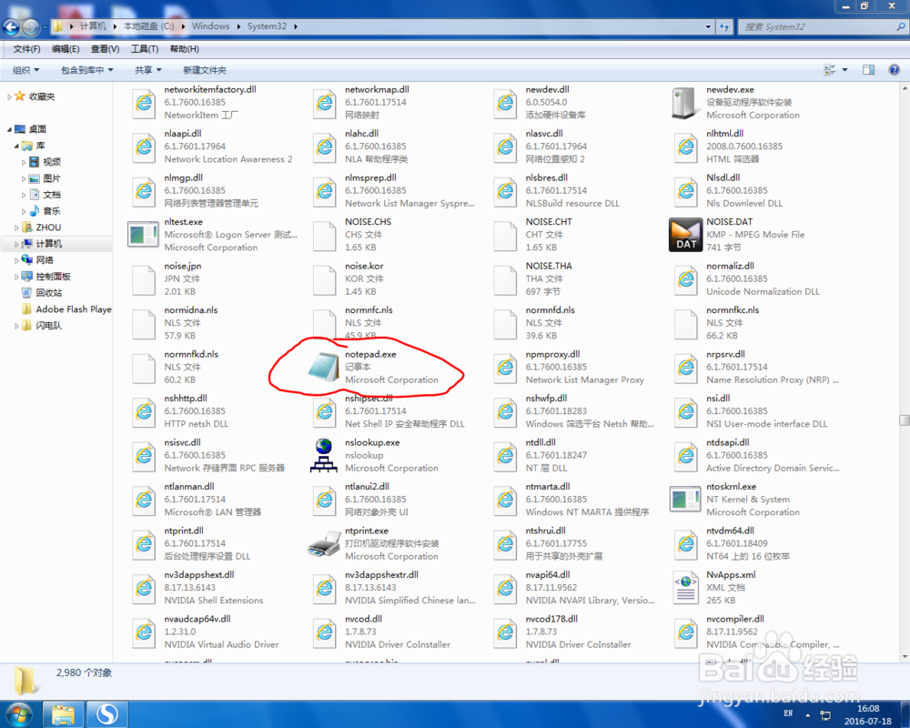Click the 新建文件夹 button
The height and width of the screenshot is (728, 910).
(x=205, y=70)
